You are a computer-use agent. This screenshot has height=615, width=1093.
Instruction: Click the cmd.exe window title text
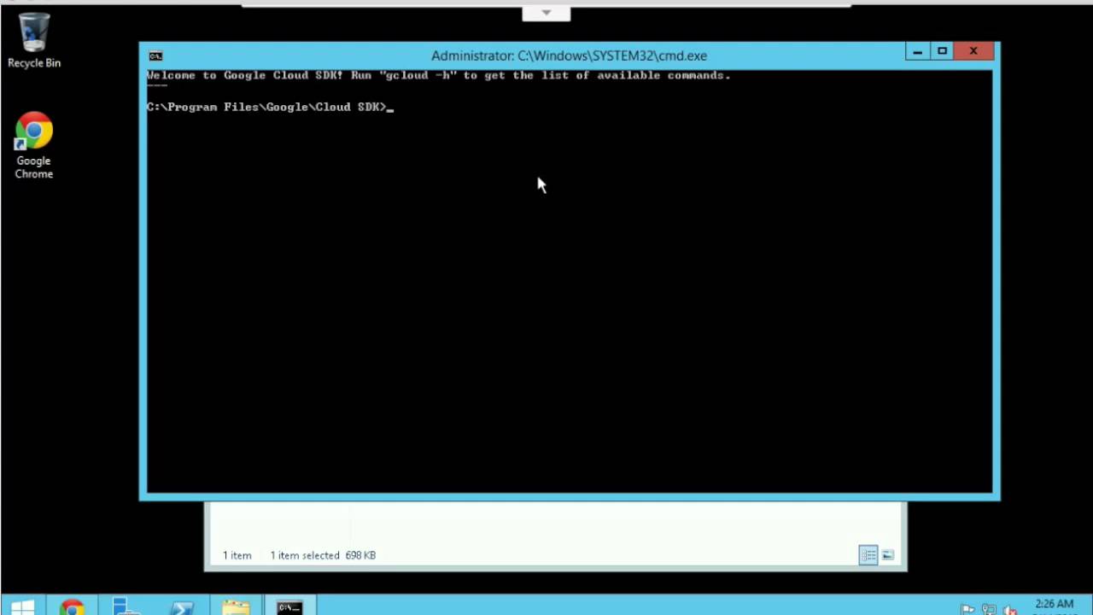pos(569,56)
